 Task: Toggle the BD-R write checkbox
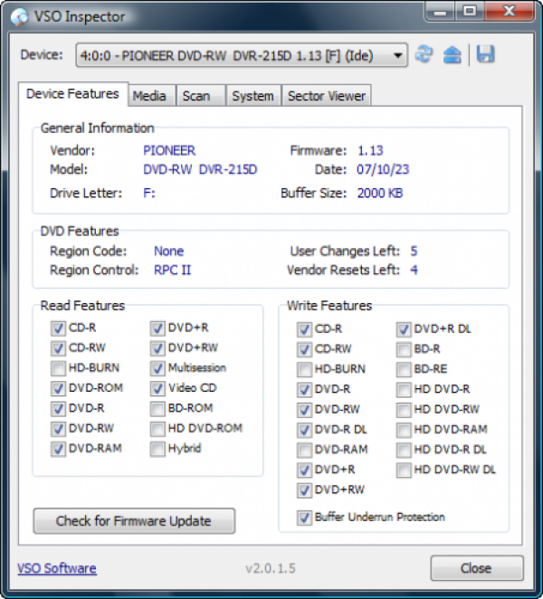point(404,349)
